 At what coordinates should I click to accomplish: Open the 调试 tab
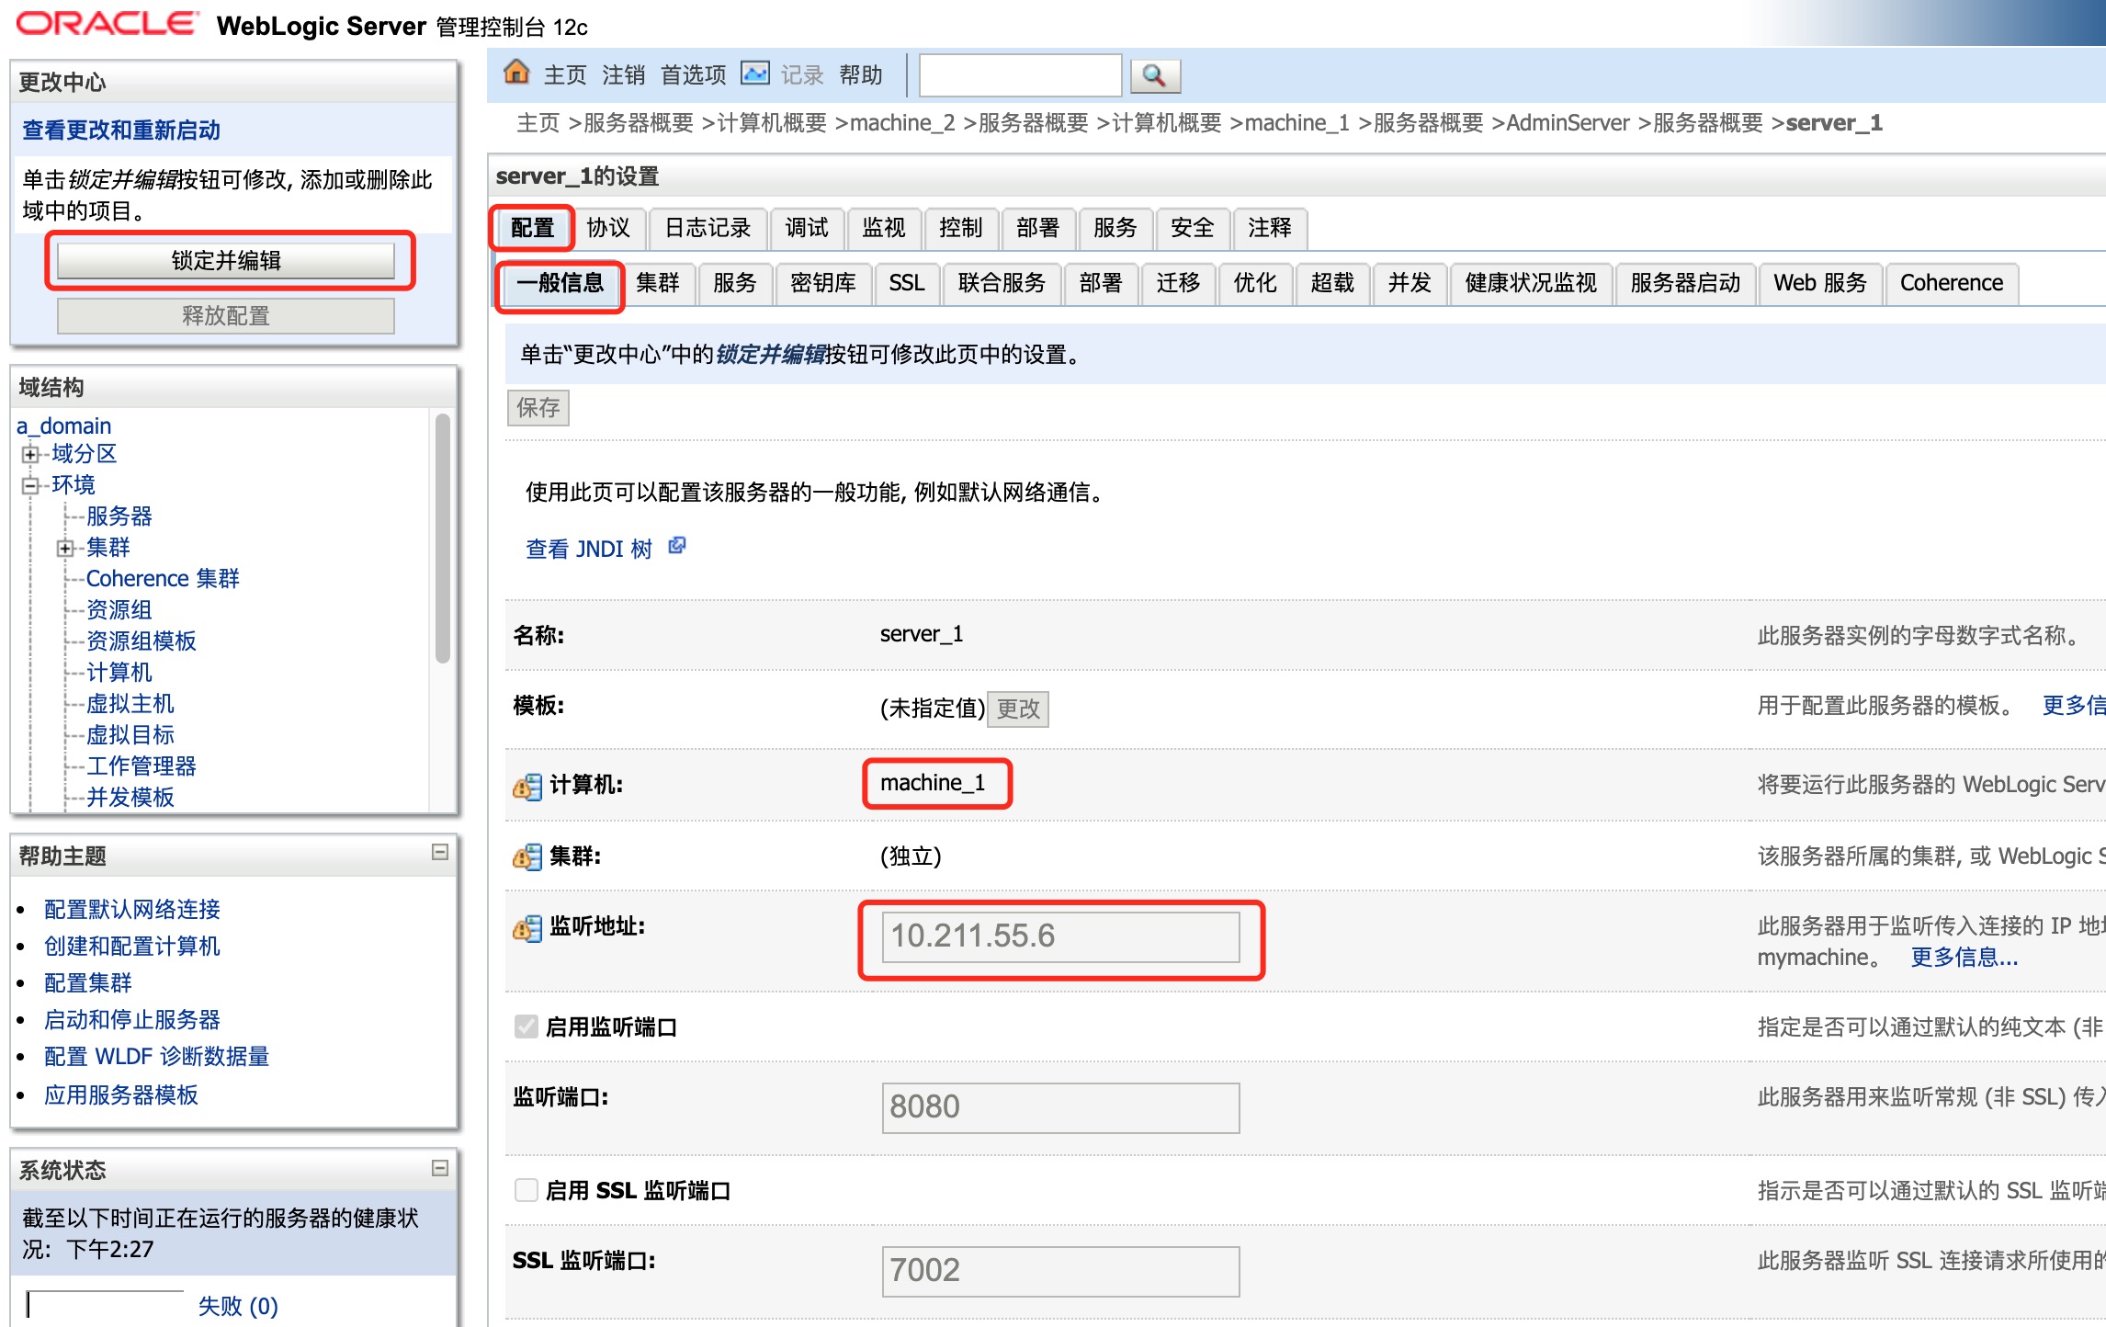tap(807, 228)
